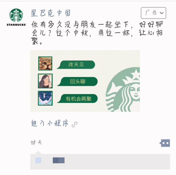Click the 昨天 timestamp

pyautogui.click(x=36, y=143)
